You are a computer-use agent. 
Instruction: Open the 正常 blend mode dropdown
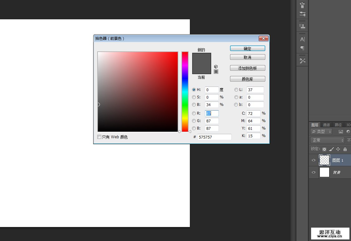tap(327, 140)
